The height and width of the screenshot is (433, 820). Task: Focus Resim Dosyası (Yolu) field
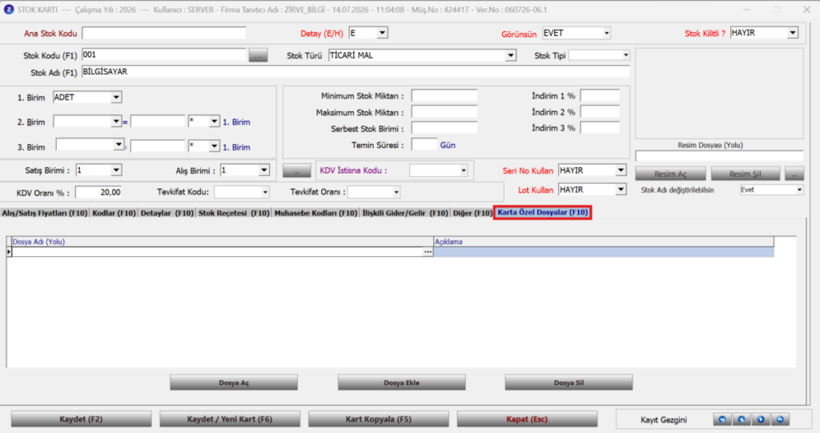(x=719, y=156)
